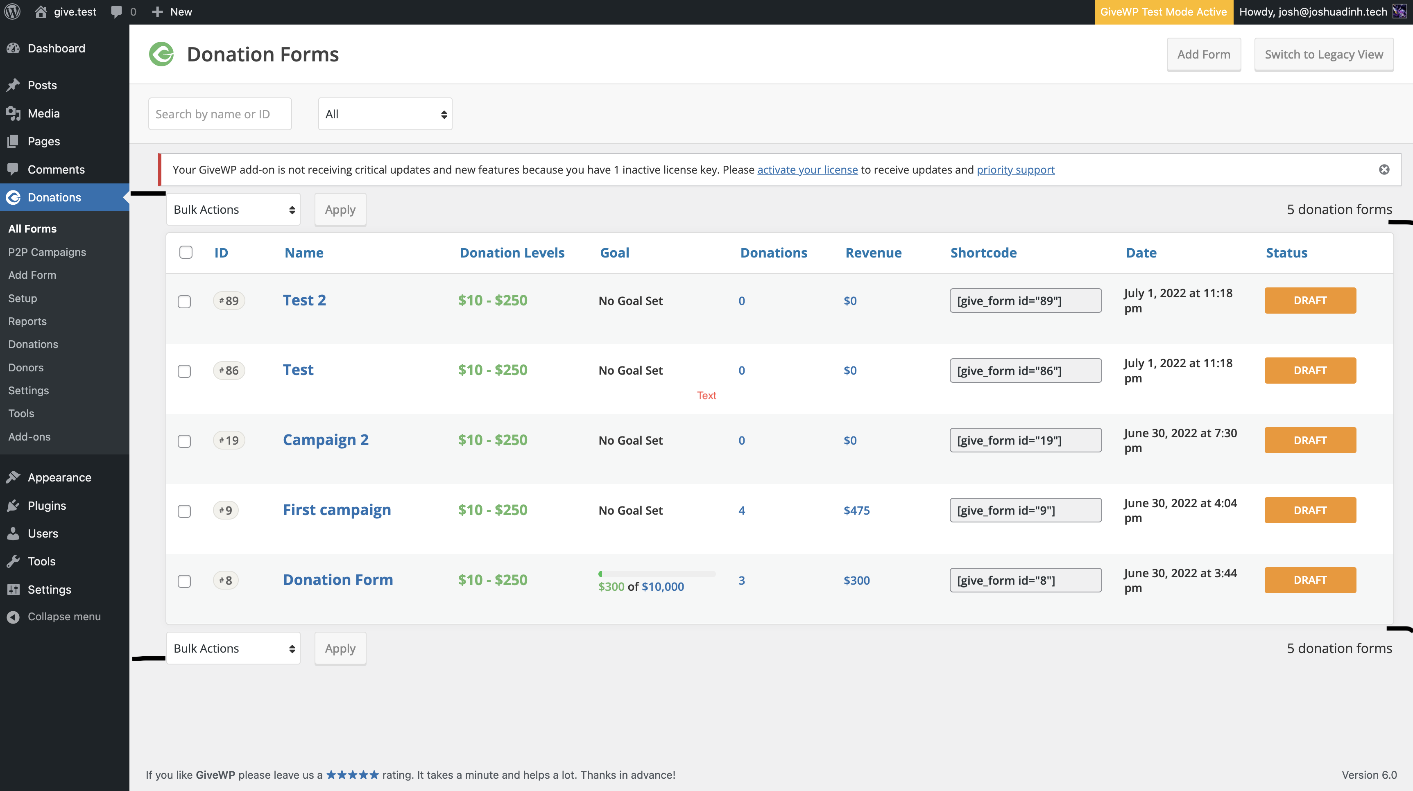Open the top Bulk Actions dropdown
The width and height of the screenshot is (1413, 791).
click(233, 209)
